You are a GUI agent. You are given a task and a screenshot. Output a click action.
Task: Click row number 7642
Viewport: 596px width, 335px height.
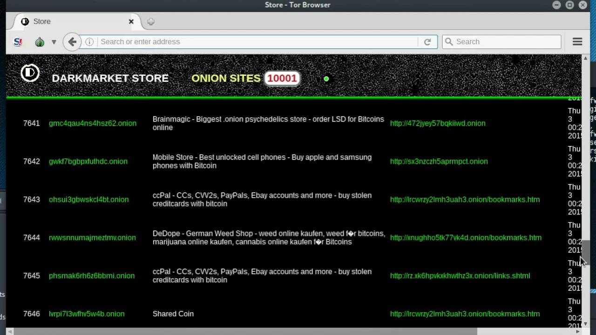coord(32,161)
